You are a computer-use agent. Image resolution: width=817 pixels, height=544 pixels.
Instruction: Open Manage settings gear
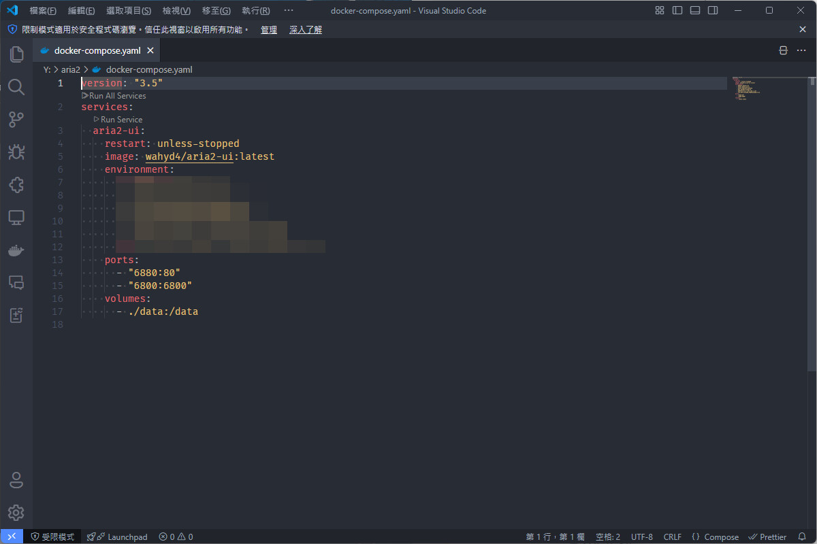[x=16, y=512]
